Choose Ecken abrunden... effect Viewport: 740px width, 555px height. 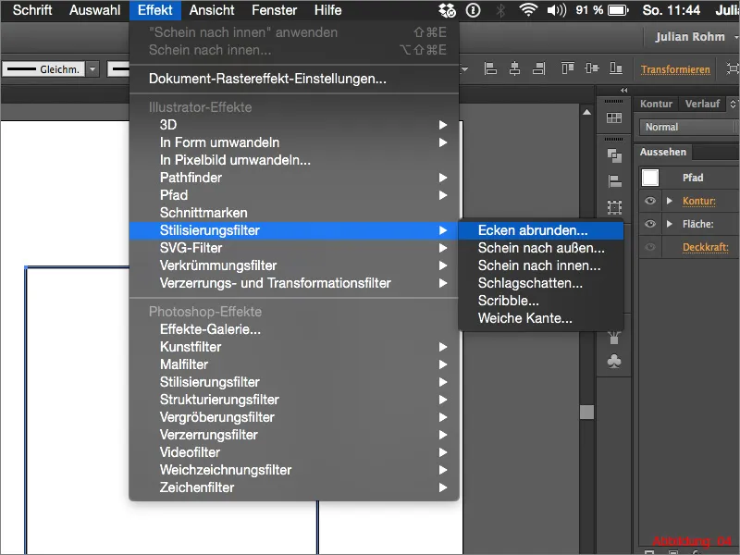tap(541, 230)
